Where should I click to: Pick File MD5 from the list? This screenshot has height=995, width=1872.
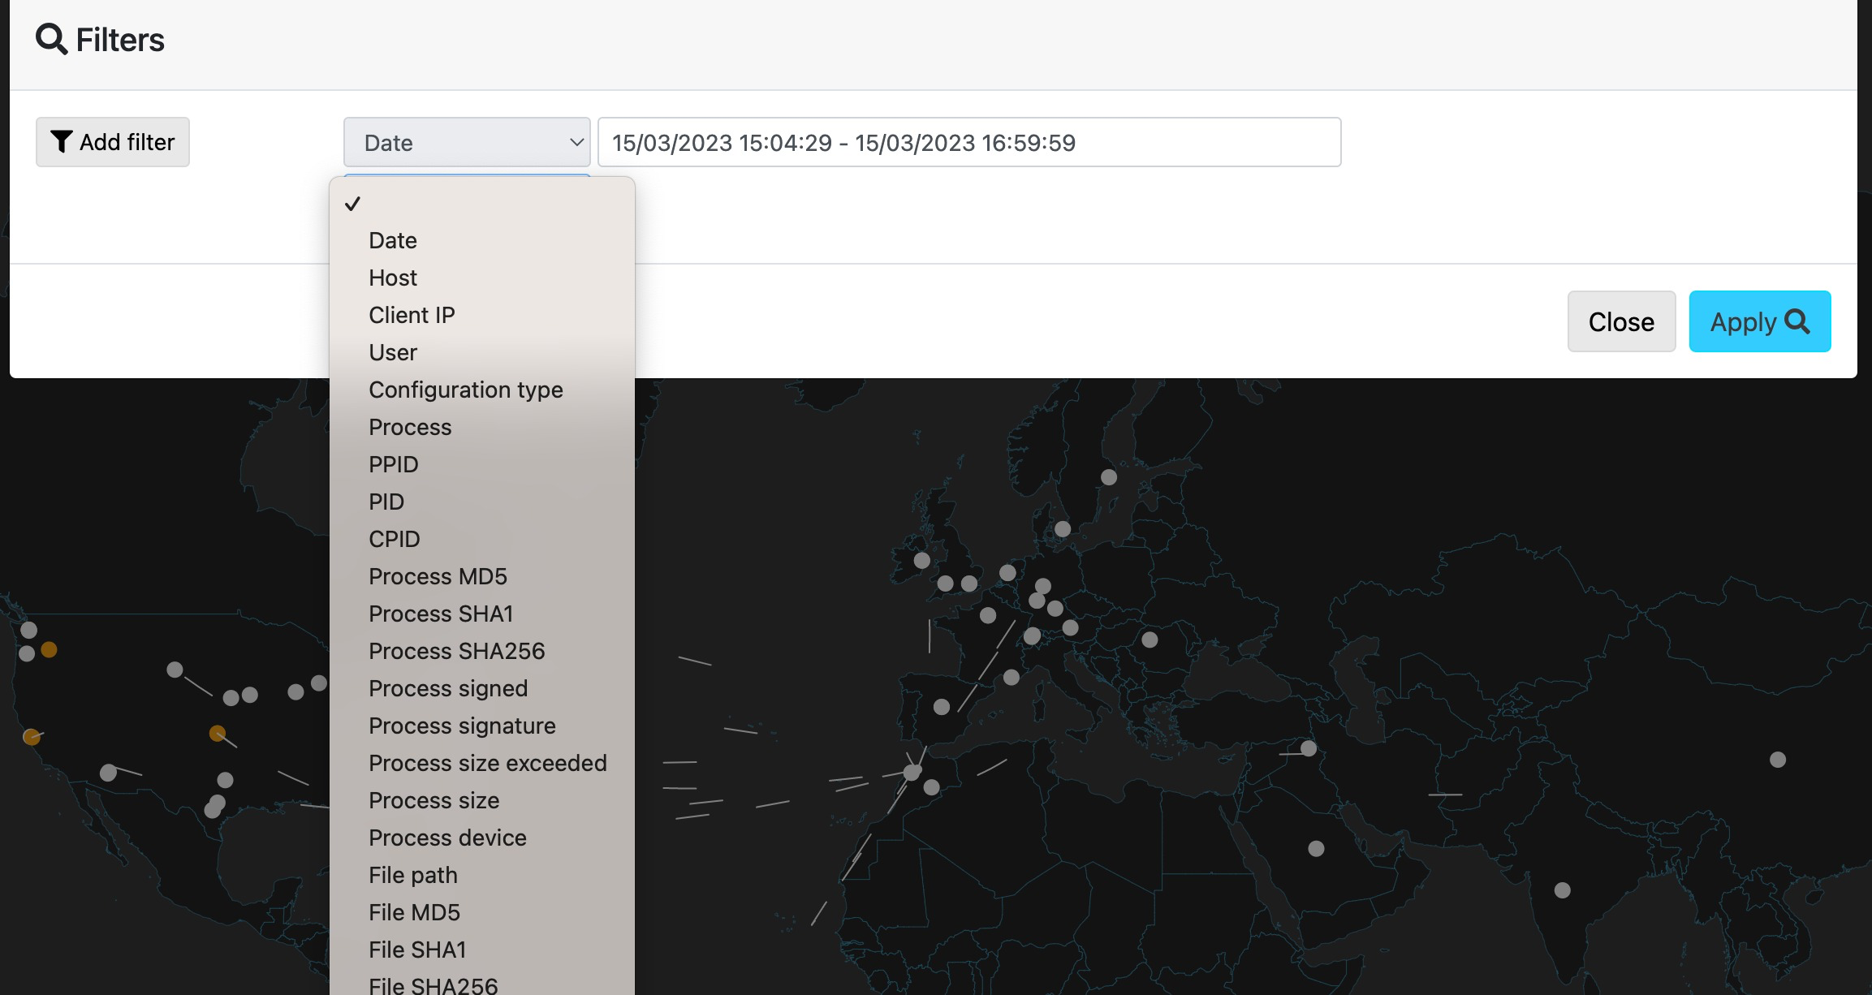pos(414,912)
